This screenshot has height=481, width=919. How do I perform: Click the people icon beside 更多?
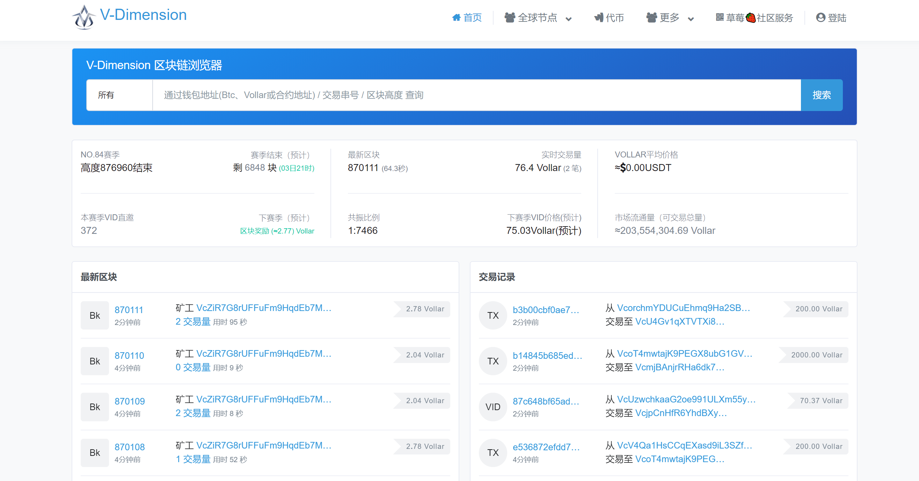click(651, 17)
